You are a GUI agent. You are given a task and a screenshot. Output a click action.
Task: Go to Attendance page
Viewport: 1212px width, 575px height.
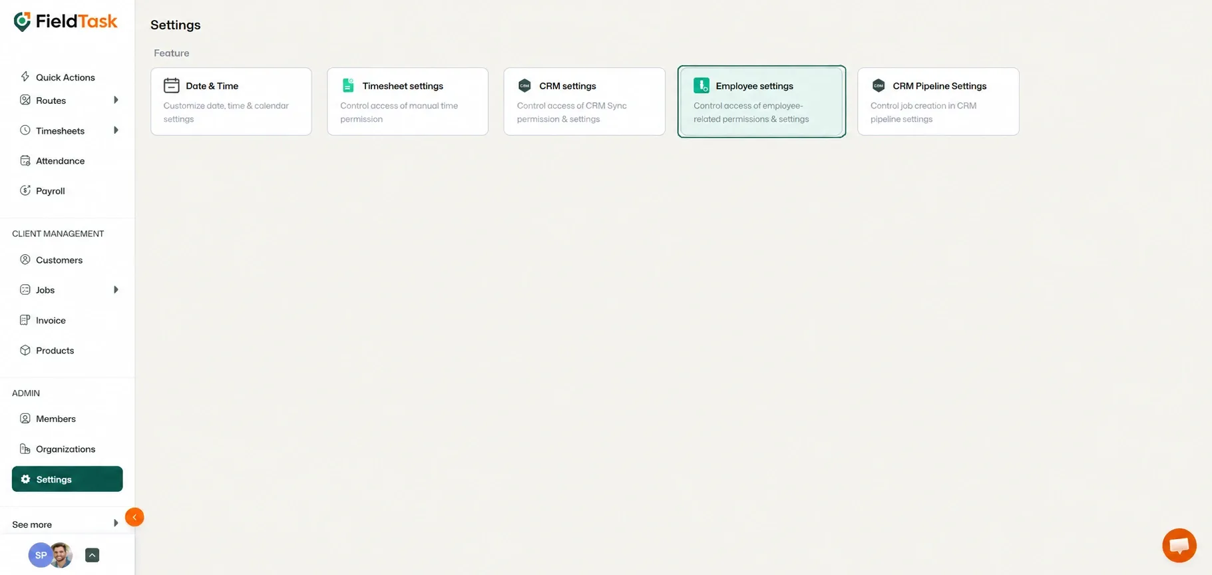tap(60, 160)
